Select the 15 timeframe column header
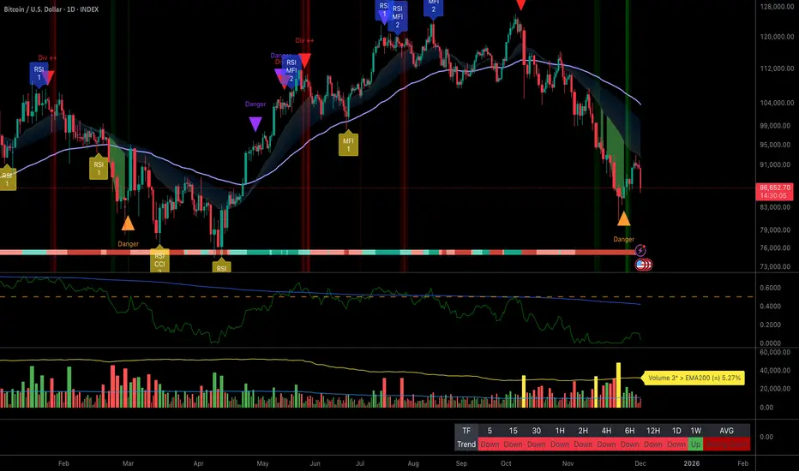Viewport: 799px width, 471px height. point(514,431)
